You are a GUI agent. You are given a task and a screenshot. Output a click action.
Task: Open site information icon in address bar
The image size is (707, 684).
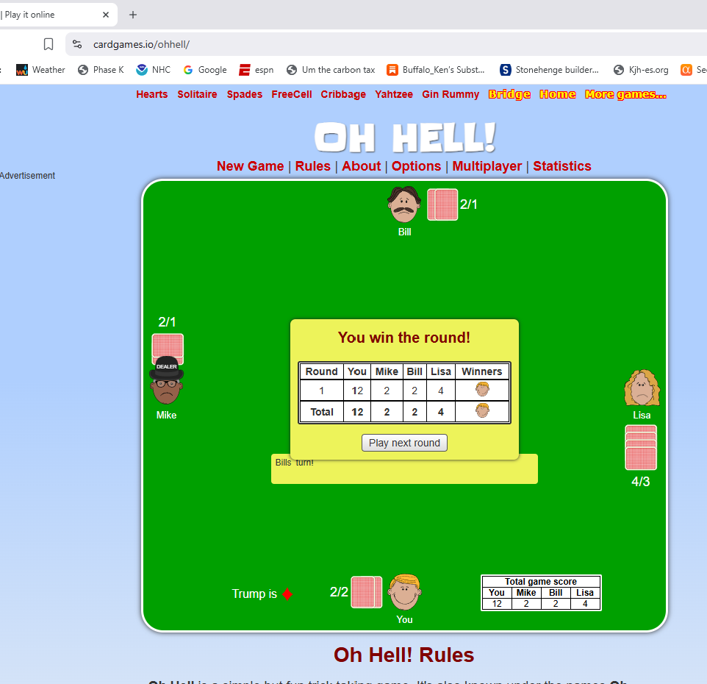77,44
